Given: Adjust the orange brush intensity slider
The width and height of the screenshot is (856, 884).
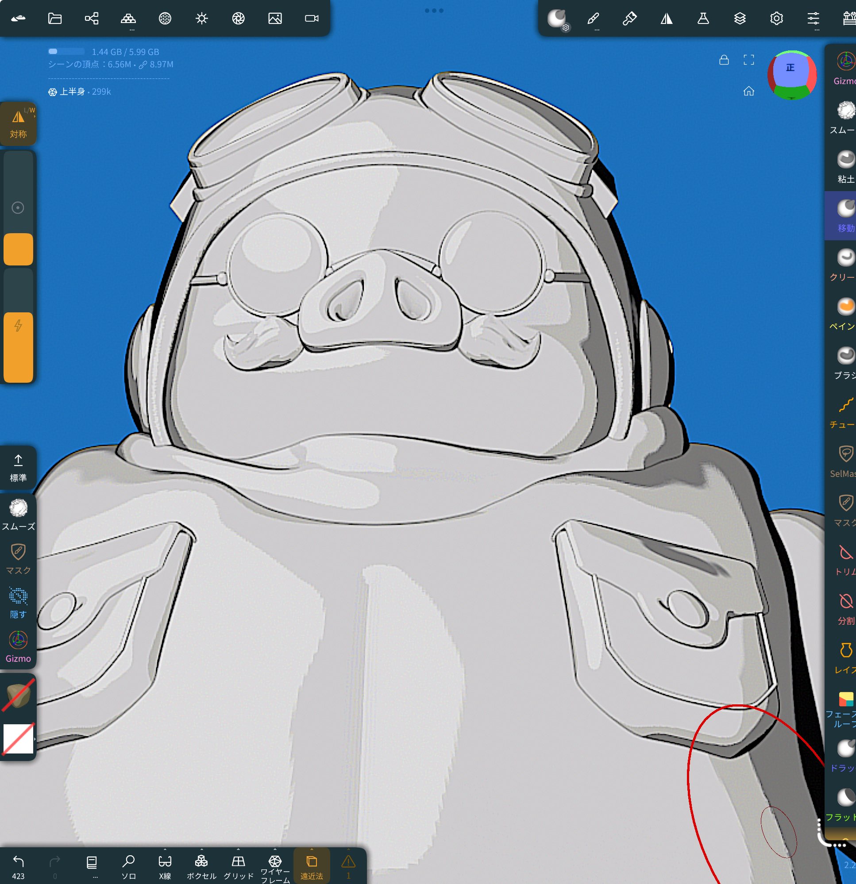Looking at the screenshot, I should click(x=18, y=346).
